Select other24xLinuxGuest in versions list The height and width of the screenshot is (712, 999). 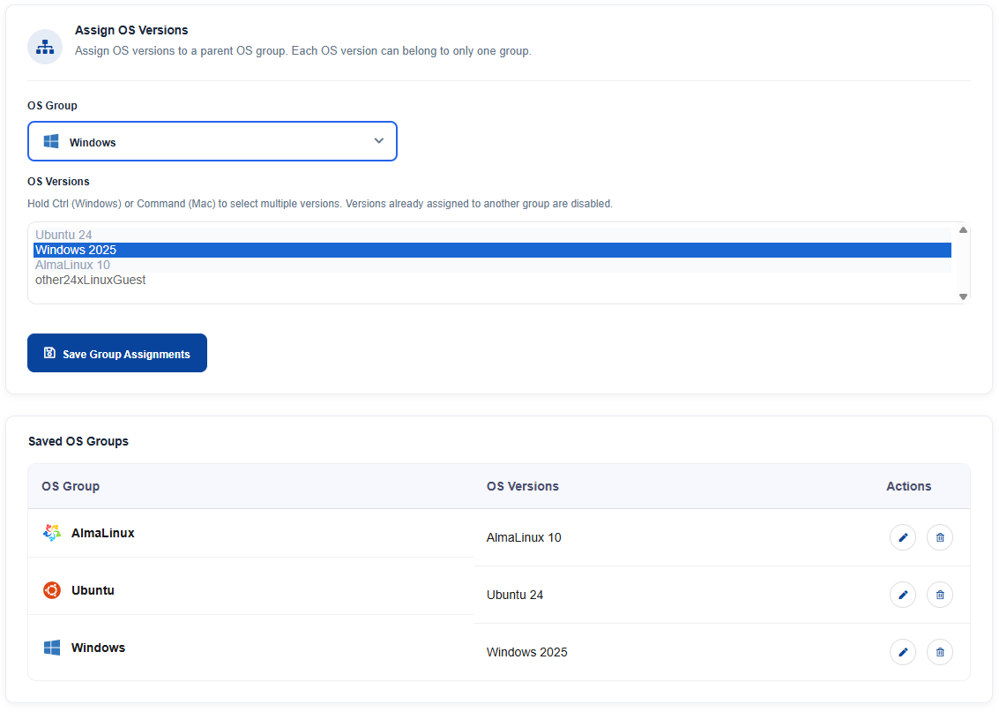[492, 280]
